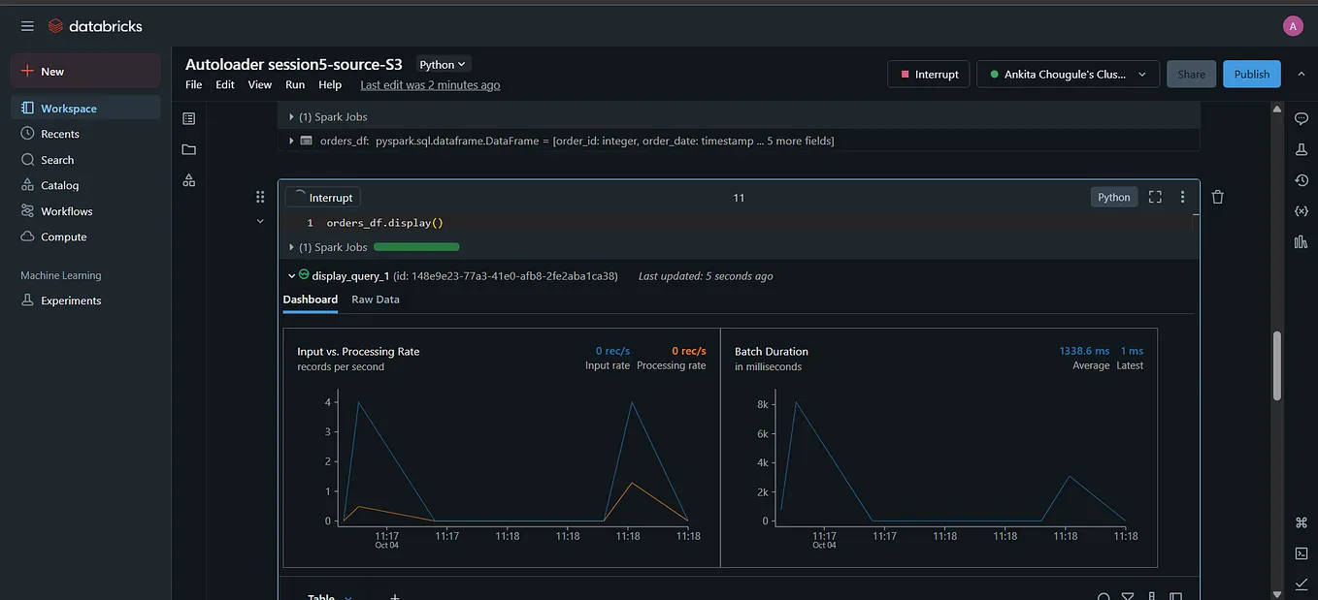
Task: Open the comments panel on the right
Action: [1301, 117]
